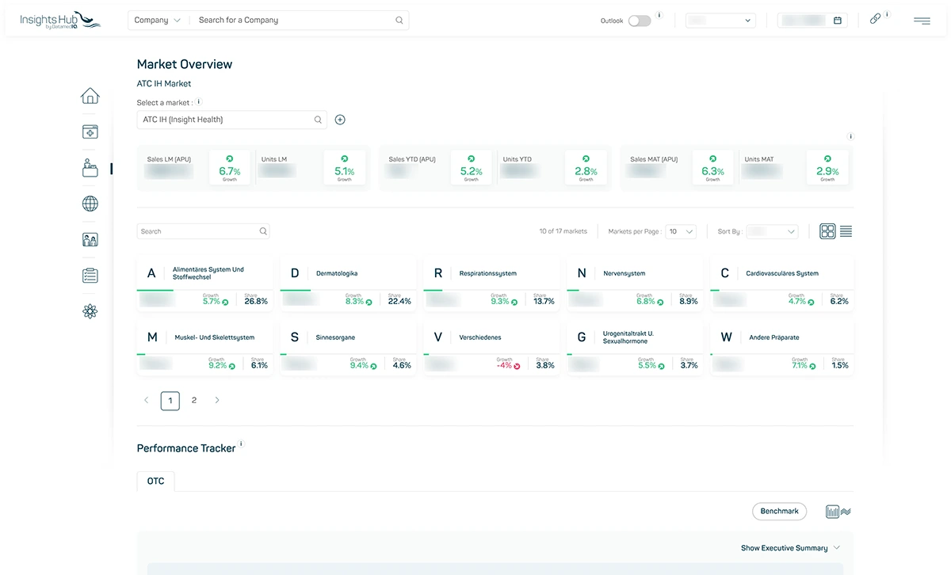
Task: Open the Dermatologika market card
Action: (x=348, y=284)
